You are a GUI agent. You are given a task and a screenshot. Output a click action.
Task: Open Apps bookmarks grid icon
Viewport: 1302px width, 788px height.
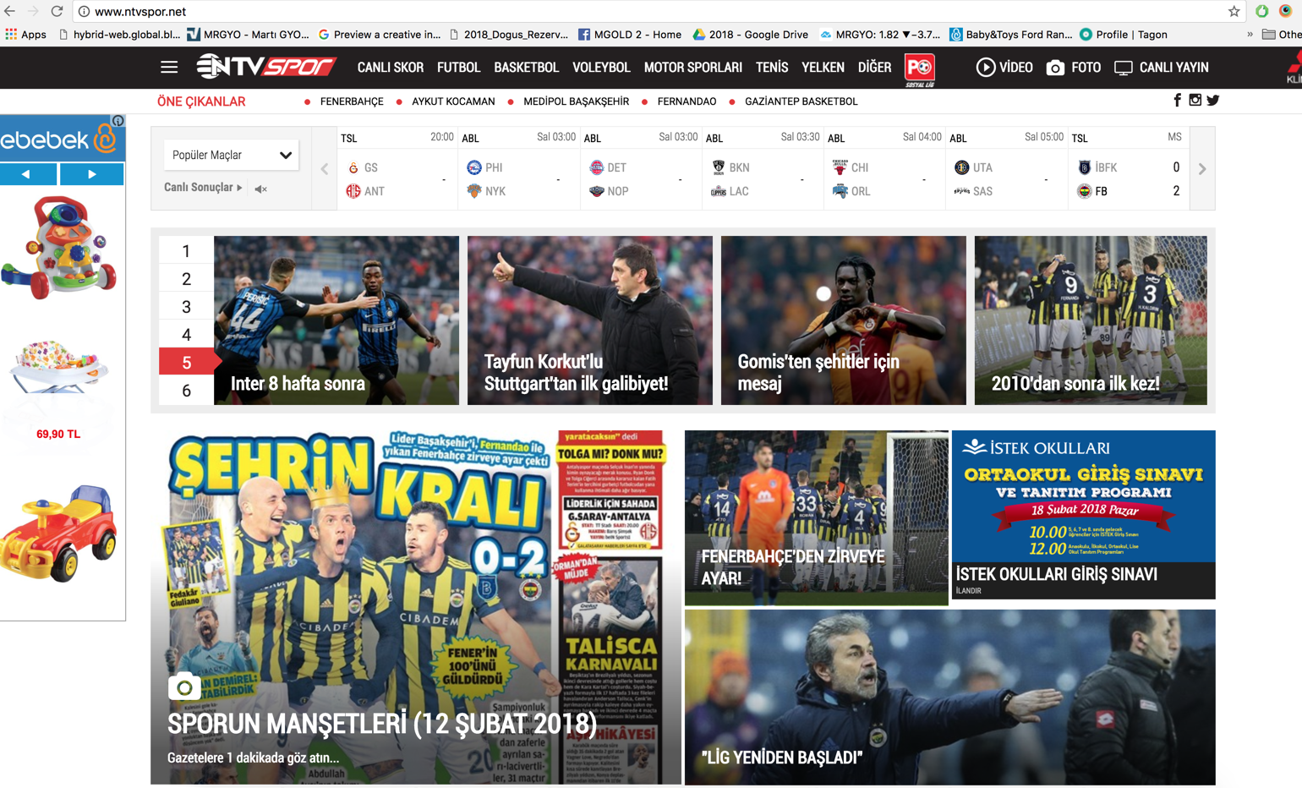pyautogui.click(x=11, y=35)
